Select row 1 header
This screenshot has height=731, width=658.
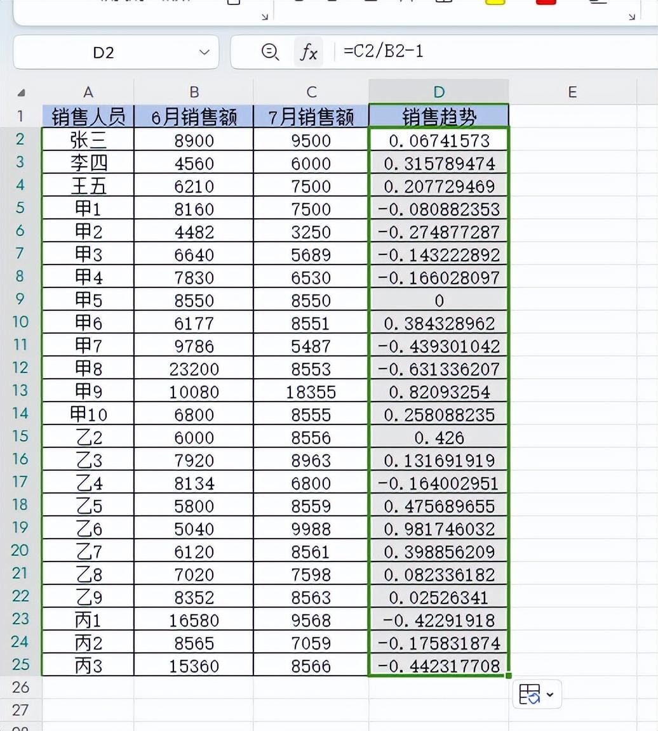(20, 115)
